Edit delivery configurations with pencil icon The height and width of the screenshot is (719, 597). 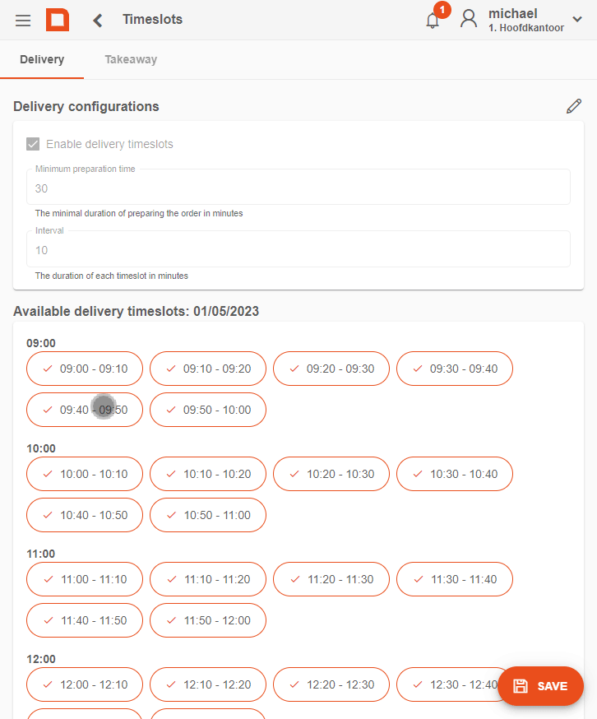coord(574,106)
